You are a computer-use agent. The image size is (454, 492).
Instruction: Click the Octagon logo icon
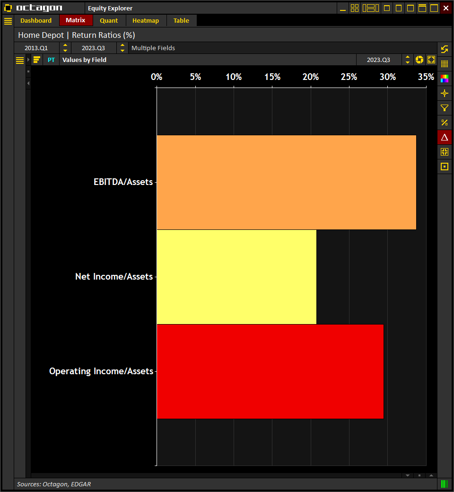[x=8, y=8]
